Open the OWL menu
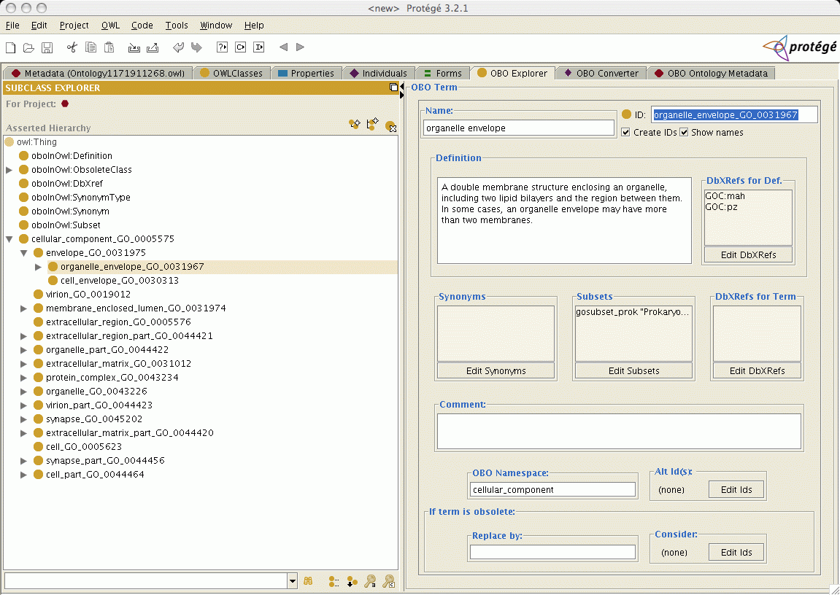Viewport: 840px width, 595px height. pos(110,25)
